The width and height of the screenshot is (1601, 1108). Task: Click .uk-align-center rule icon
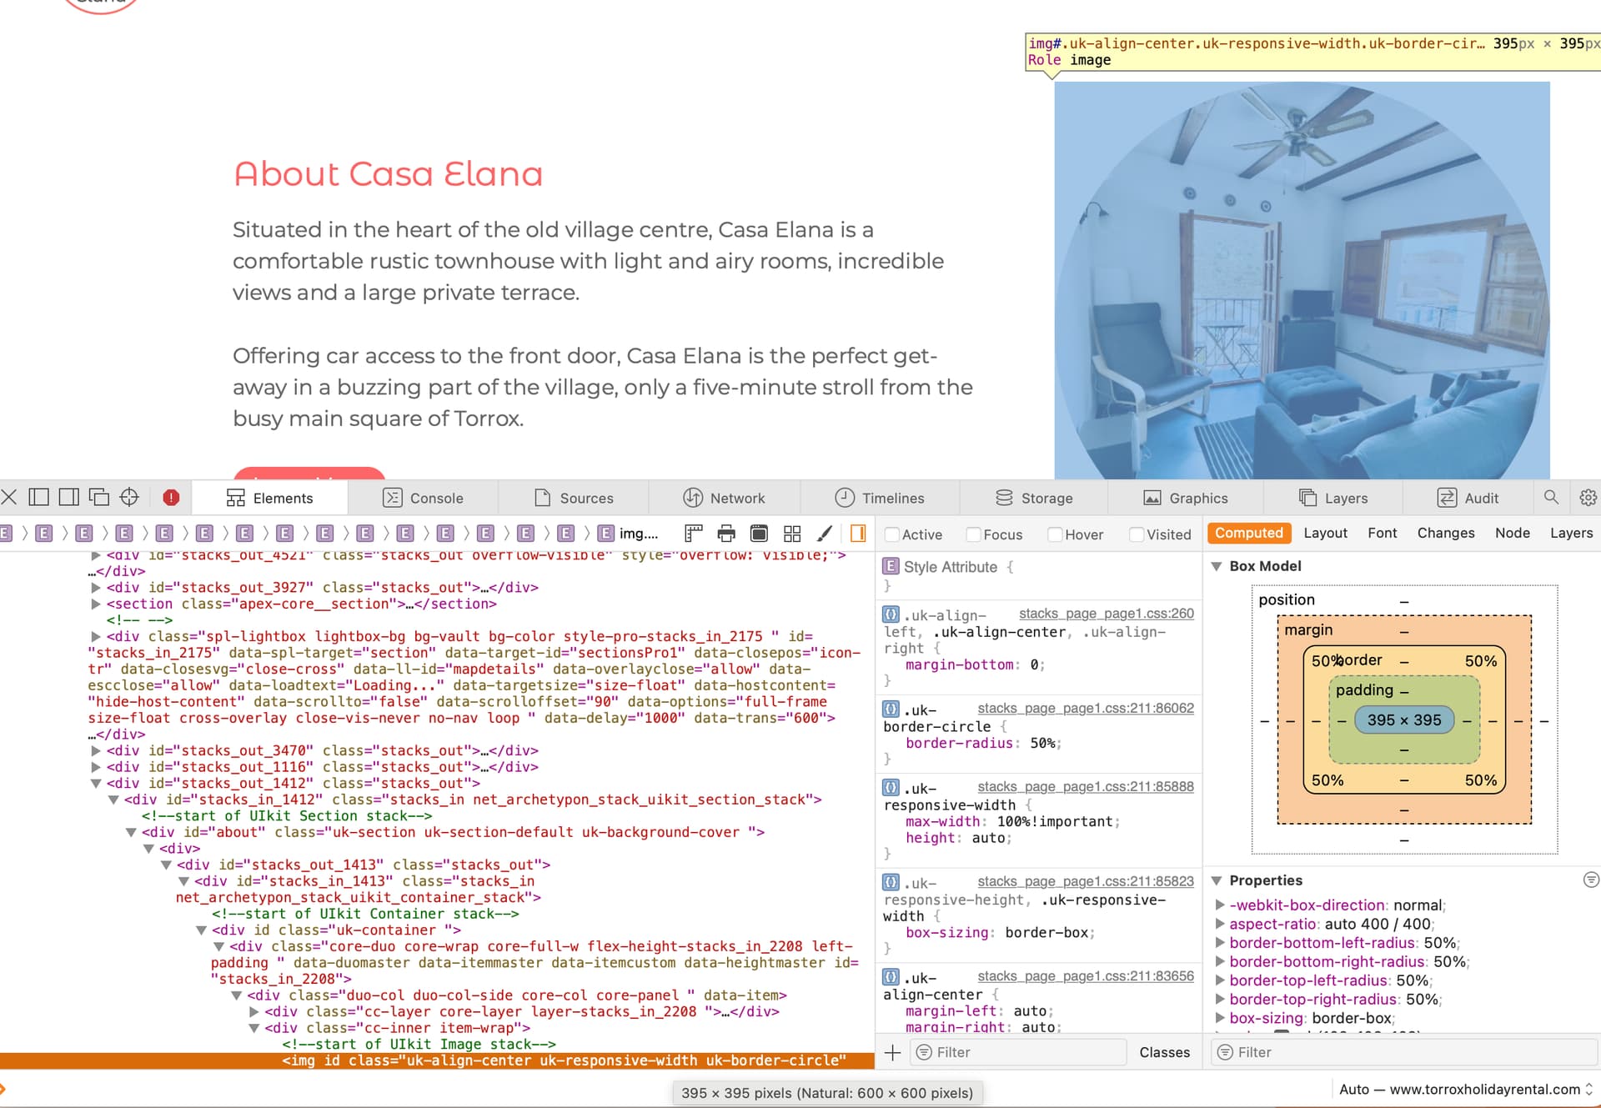[891, 976]
